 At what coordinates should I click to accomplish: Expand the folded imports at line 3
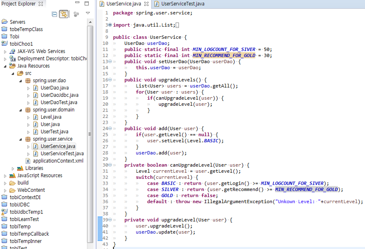coord(110,25)
